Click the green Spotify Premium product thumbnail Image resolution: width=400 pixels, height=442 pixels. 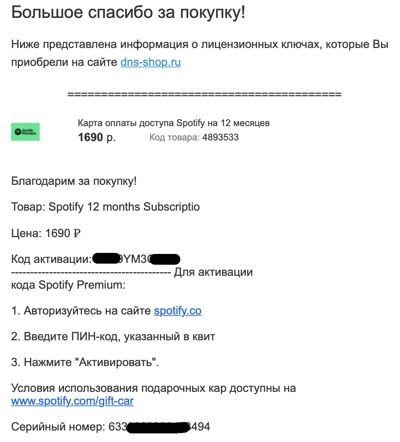pos(25,132)
